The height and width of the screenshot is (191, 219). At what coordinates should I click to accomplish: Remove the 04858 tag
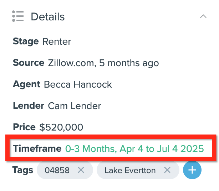[x=81, y=170]
